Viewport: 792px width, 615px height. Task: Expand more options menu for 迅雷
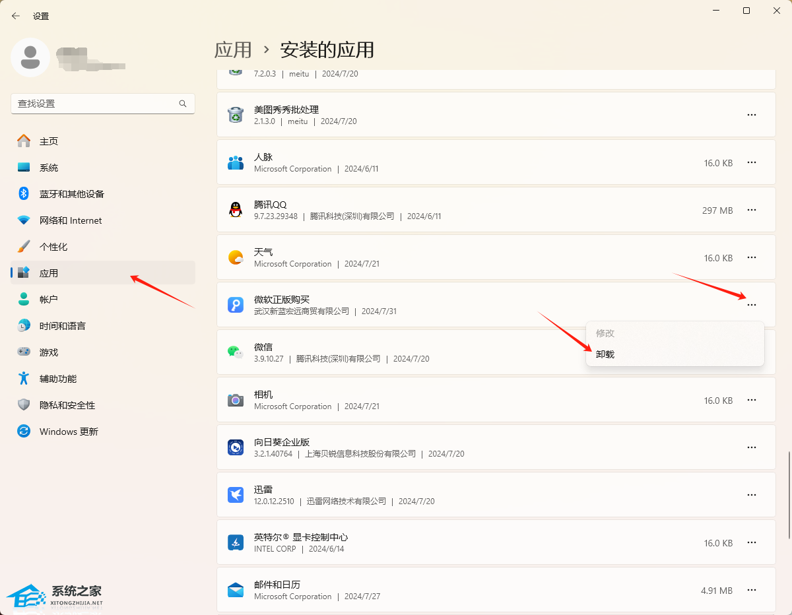[x=751, y=495]
